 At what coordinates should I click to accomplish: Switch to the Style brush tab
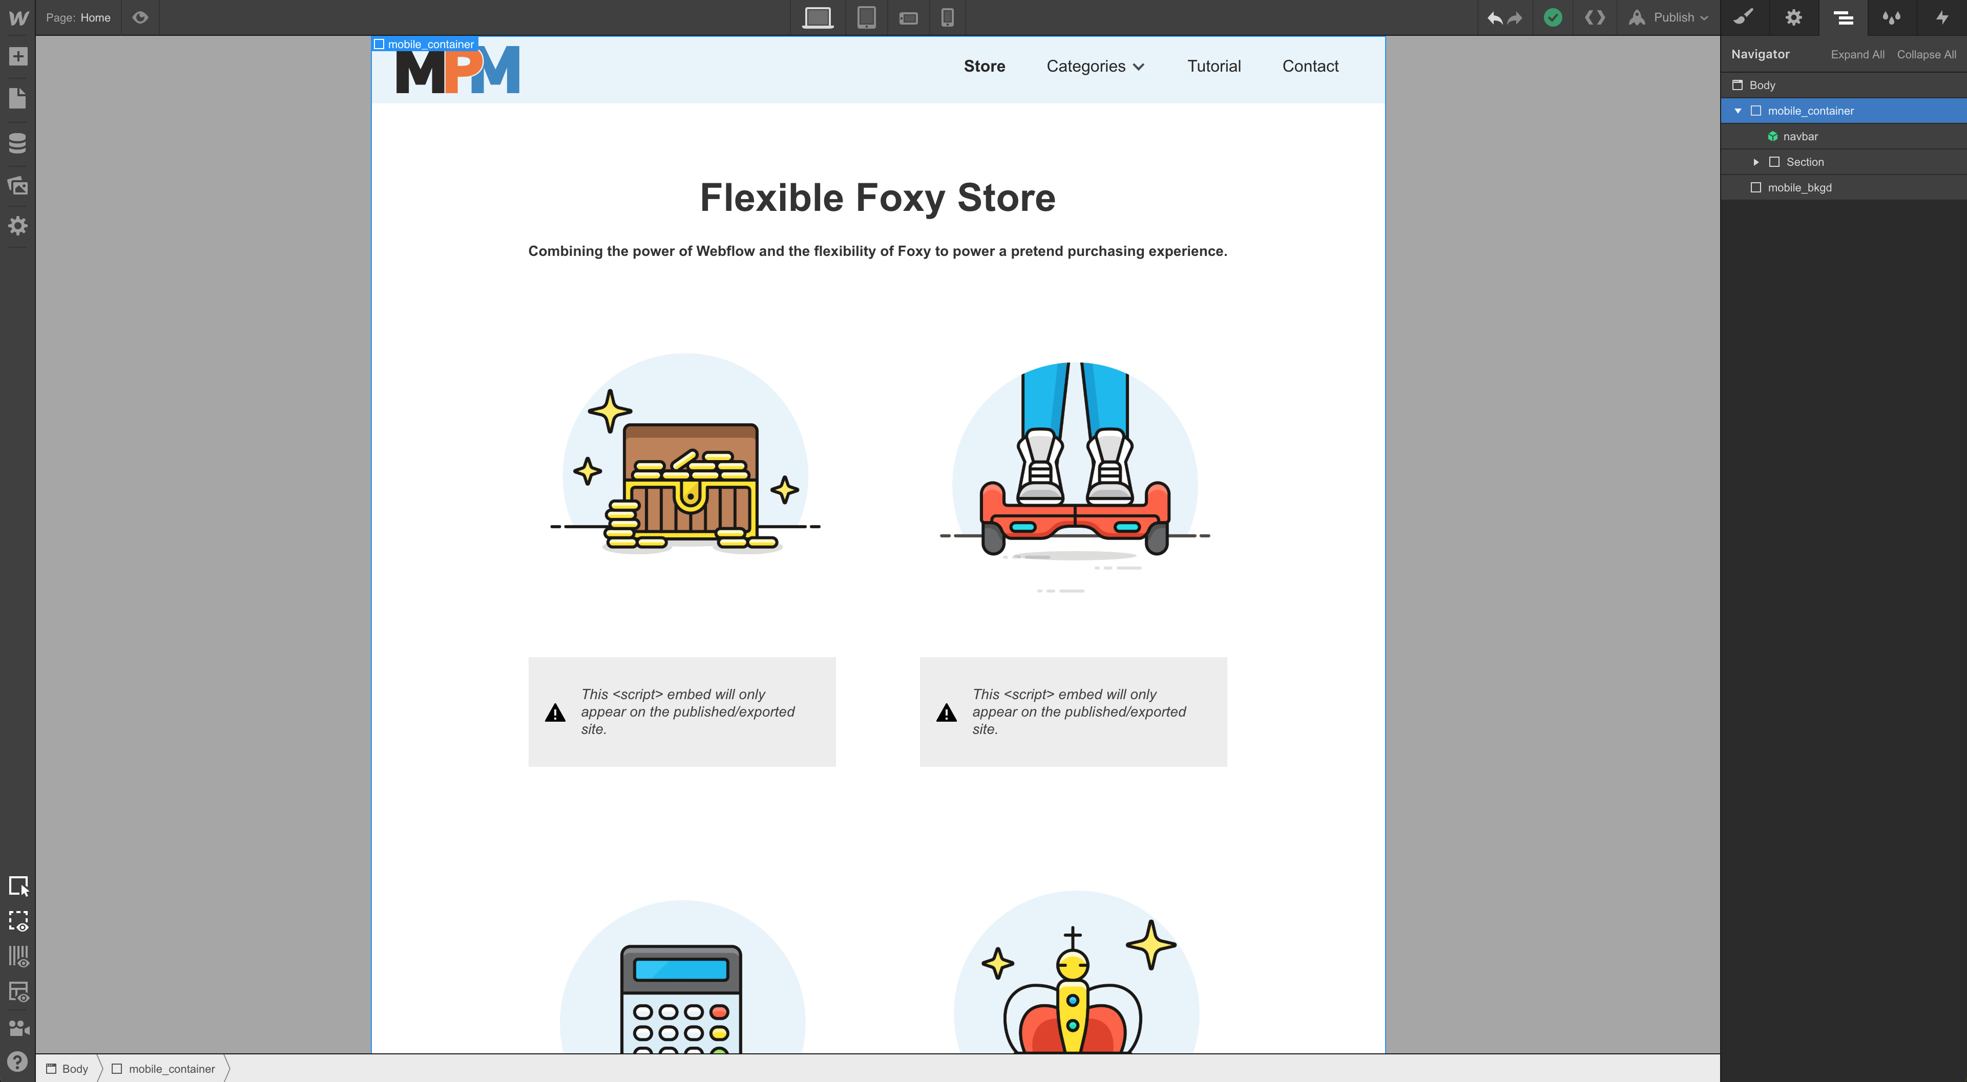click(1744, 17)
